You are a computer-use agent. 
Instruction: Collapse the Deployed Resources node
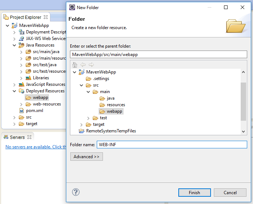click(x=14, y=91)
